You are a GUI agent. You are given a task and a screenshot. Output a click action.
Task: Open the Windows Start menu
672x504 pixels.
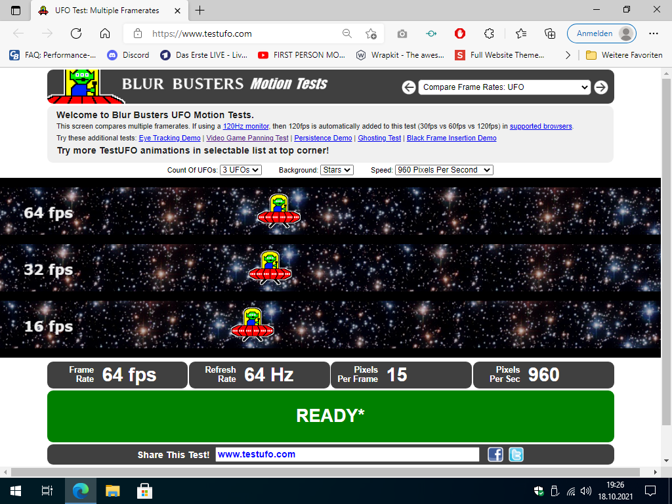tap(16, 491)
